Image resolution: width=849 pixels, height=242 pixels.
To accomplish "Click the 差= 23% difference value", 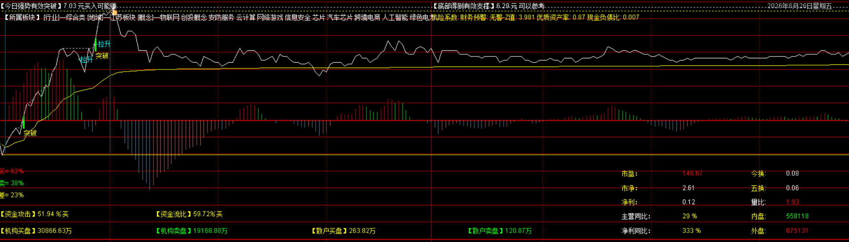I will pyautogui.click(x=12, y=195).
